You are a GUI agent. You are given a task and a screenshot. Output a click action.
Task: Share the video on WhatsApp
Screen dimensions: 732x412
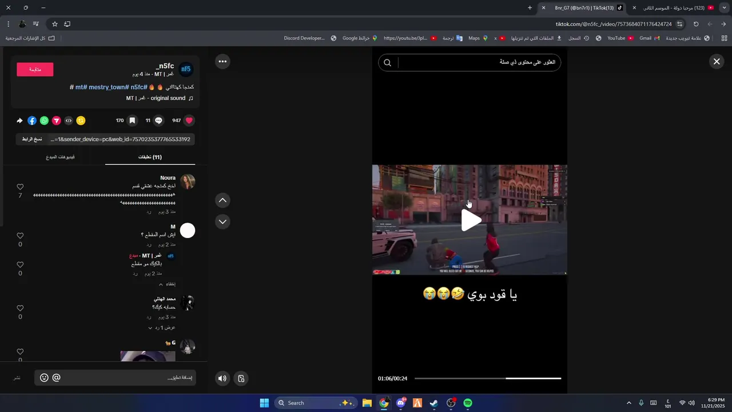point(44,121)
